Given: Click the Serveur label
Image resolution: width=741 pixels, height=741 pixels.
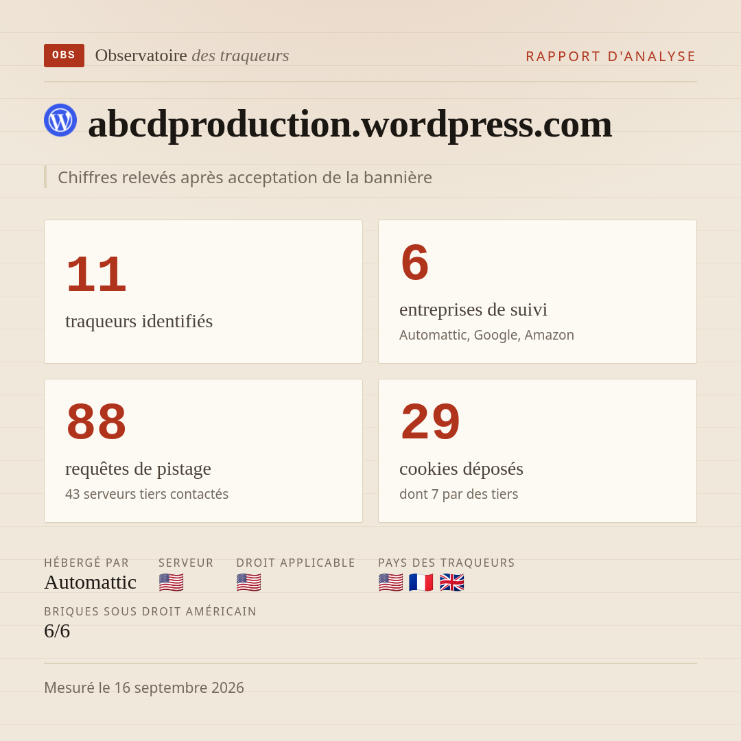Looking at the screenshot, I should click(186, 563).
